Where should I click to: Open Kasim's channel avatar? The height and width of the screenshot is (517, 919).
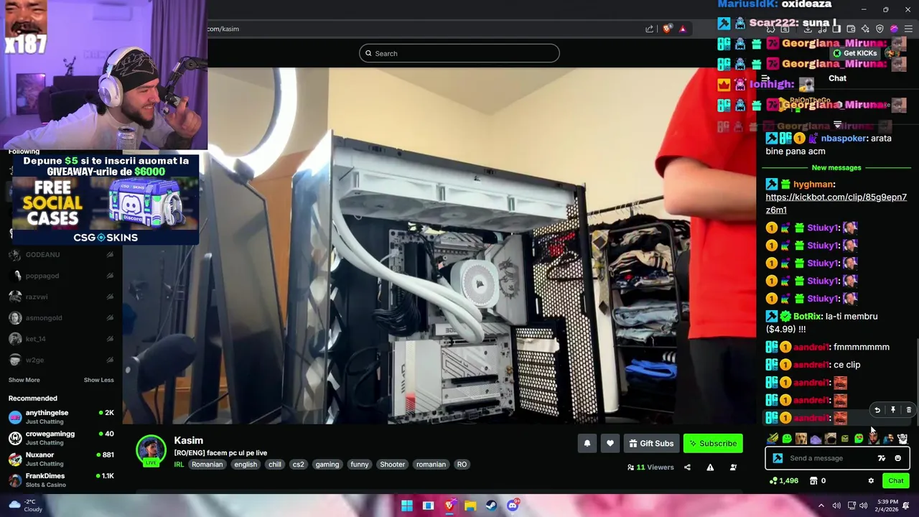[151, 450]
